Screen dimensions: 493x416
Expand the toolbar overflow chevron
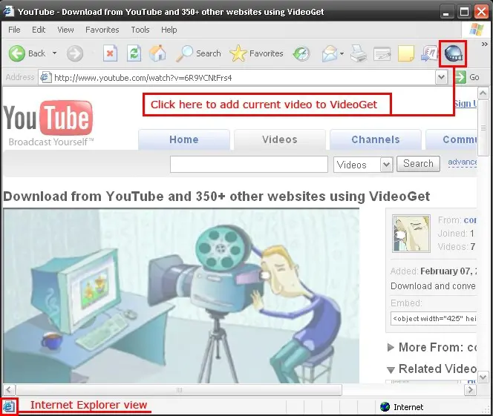tap(485, 44)
